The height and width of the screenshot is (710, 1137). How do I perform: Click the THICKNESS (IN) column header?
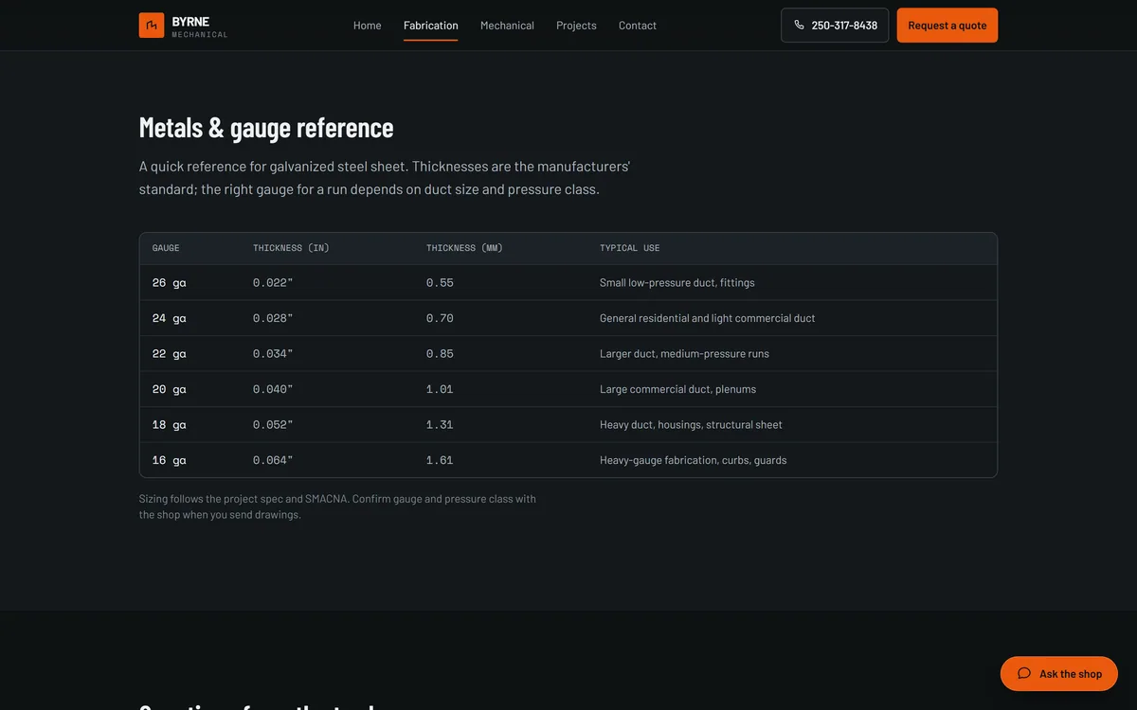pos(291,248)
